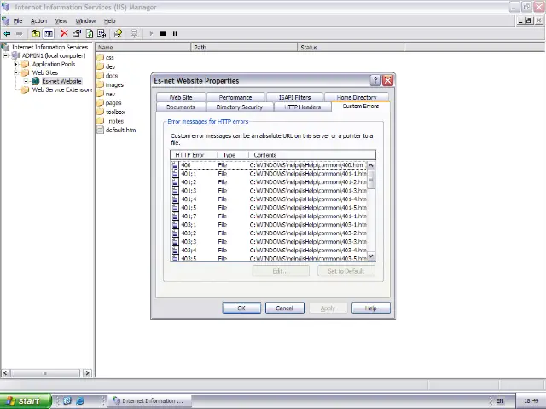546x409 pixels.
Task: Click the Up One Level folder icon
Action: tap(36, 34)
